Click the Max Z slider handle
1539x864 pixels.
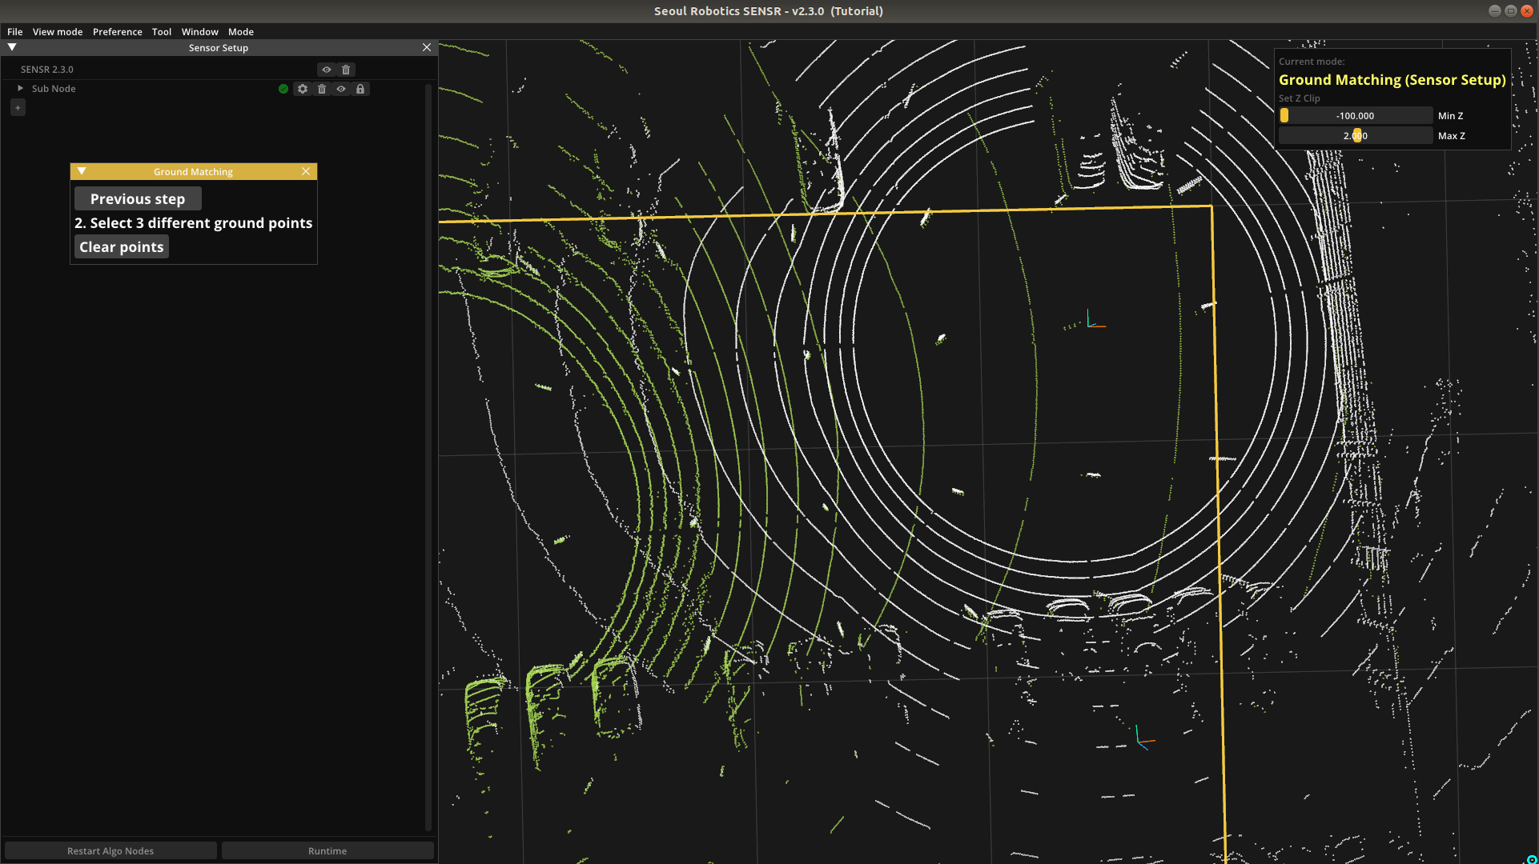tap(1357, 135)
